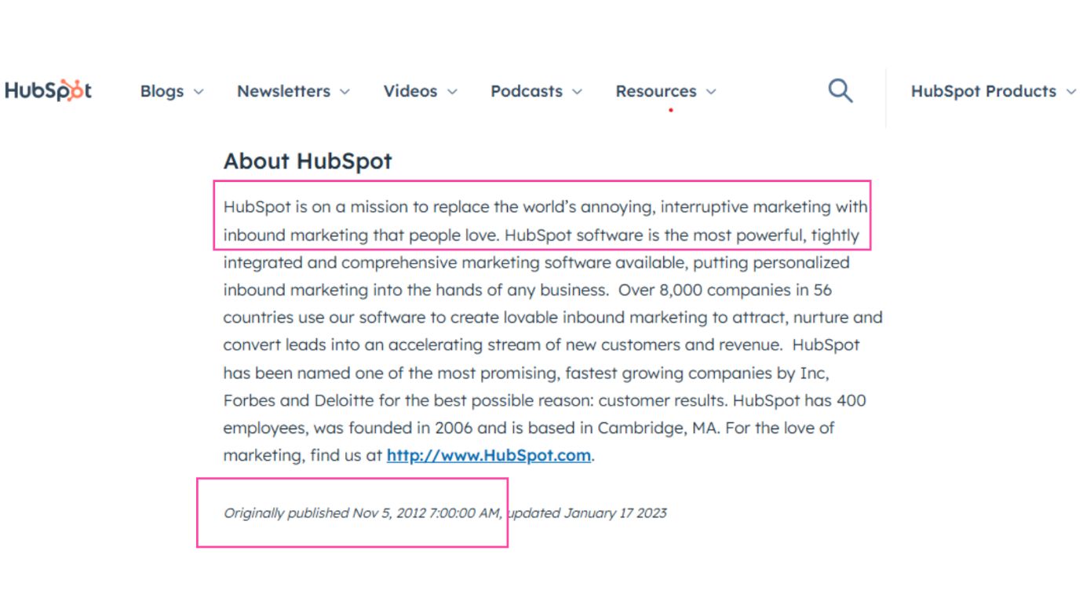Click the Originally published Nov 5, 2012 text
1083x609 pixels.
coord(325,512)
